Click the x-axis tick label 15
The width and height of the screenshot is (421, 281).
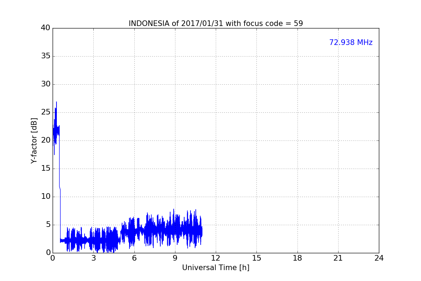point(256,258)
